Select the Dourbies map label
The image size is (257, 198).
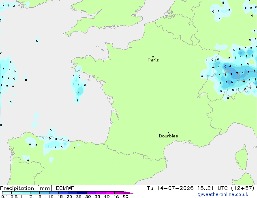[x=168, y=136]
